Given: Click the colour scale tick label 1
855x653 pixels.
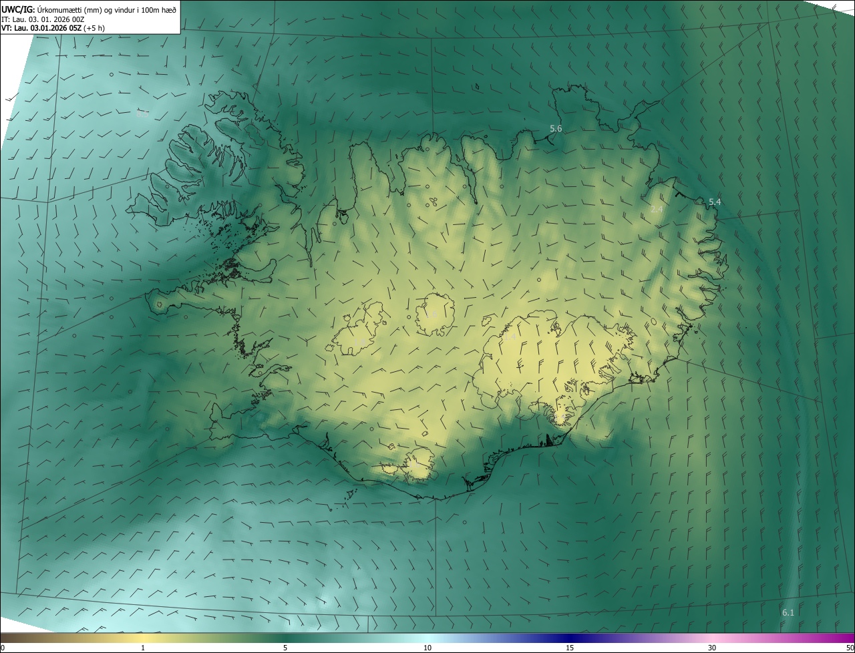Looking at the screenshot, I should click(143, 648).
